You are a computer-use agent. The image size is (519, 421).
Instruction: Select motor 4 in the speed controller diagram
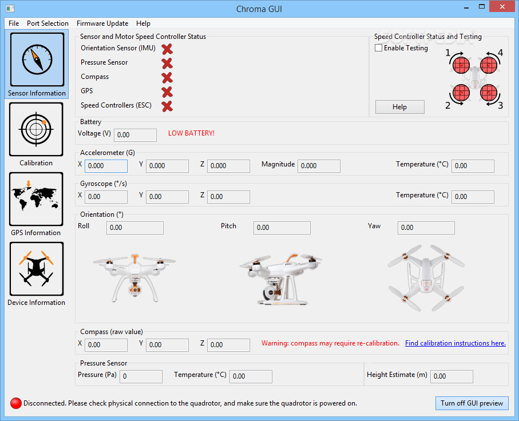(x=489, y=65)
